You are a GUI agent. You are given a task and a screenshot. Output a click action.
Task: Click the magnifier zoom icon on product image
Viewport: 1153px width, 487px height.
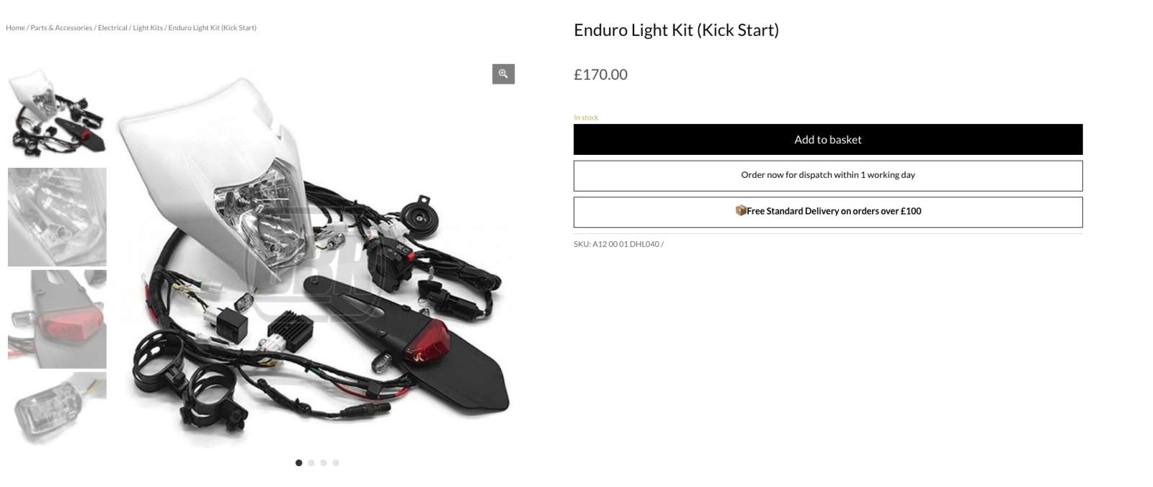tap(503, 74)
